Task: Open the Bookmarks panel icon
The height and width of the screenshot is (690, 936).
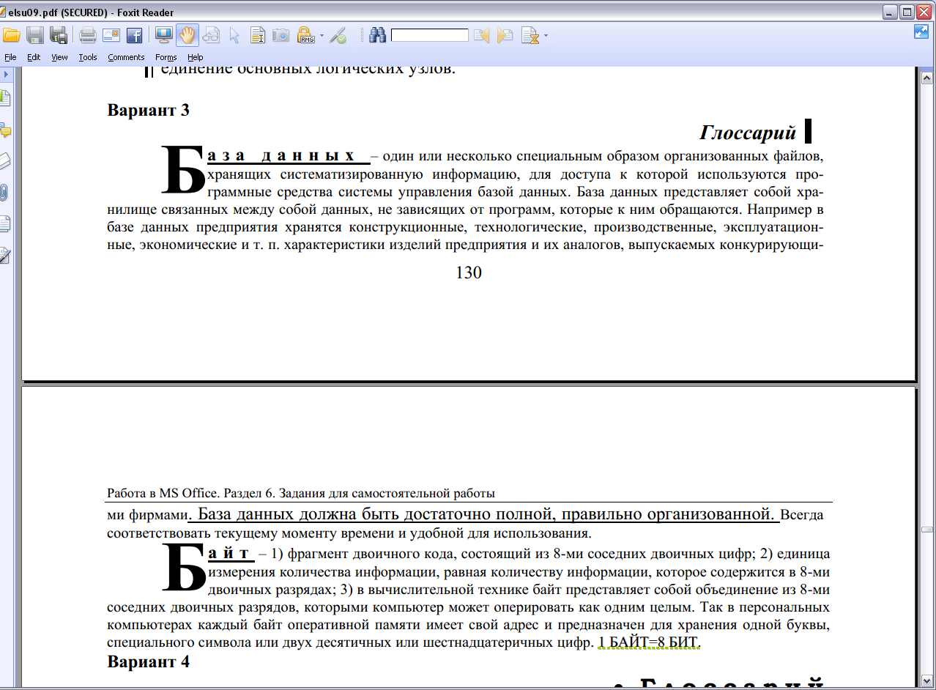Action: 5,97
